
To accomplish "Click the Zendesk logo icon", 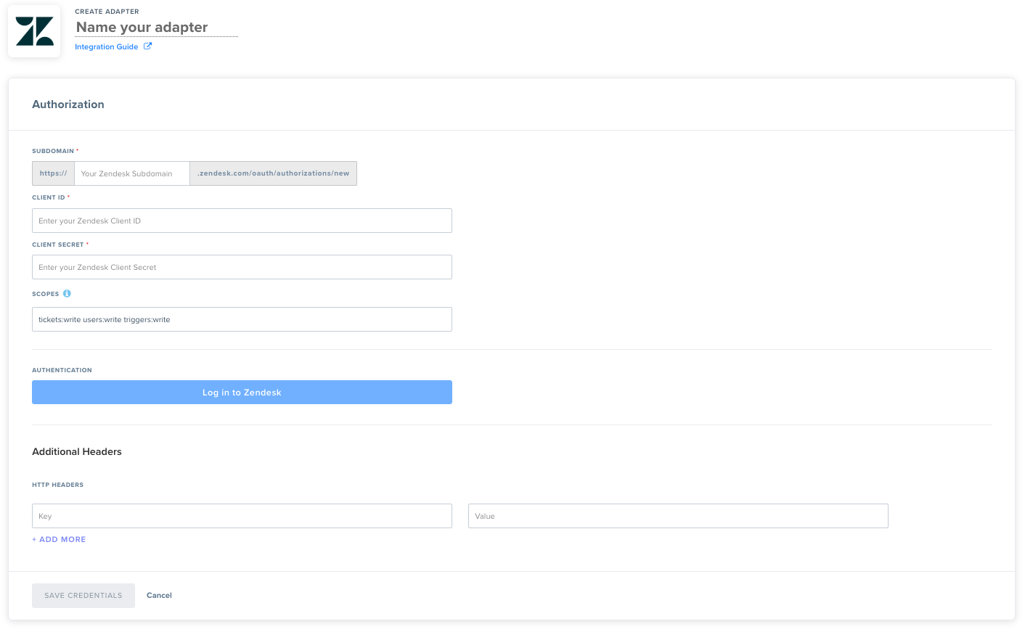I will [x=34, y=31].
